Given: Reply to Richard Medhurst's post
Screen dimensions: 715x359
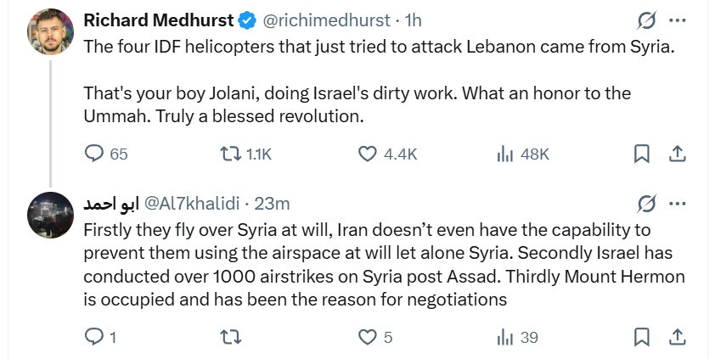Looking at the screenshot, I should click(x=95, y=154).
